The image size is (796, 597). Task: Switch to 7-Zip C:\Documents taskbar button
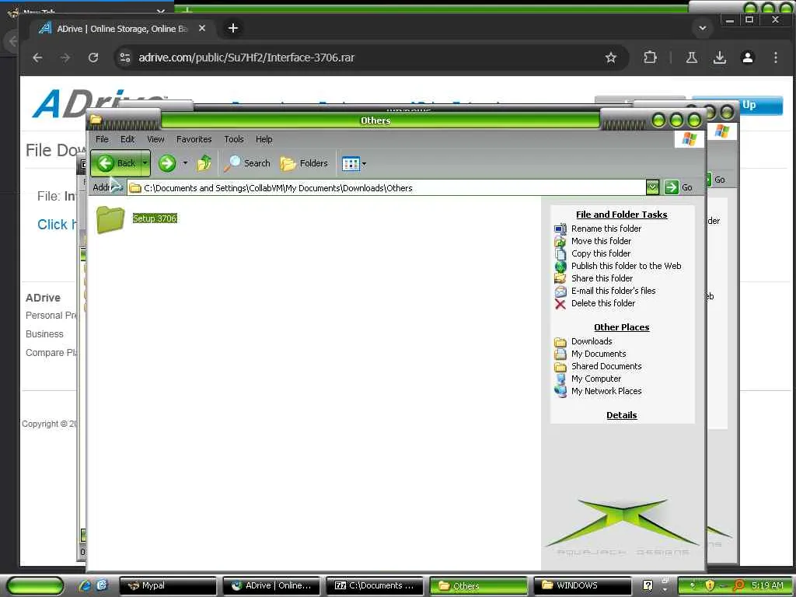pos(375,586)
